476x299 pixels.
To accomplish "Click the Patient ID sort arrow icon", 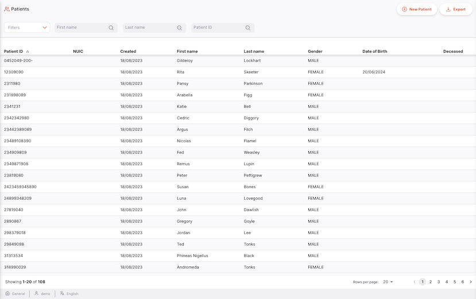I will [28, 52].
